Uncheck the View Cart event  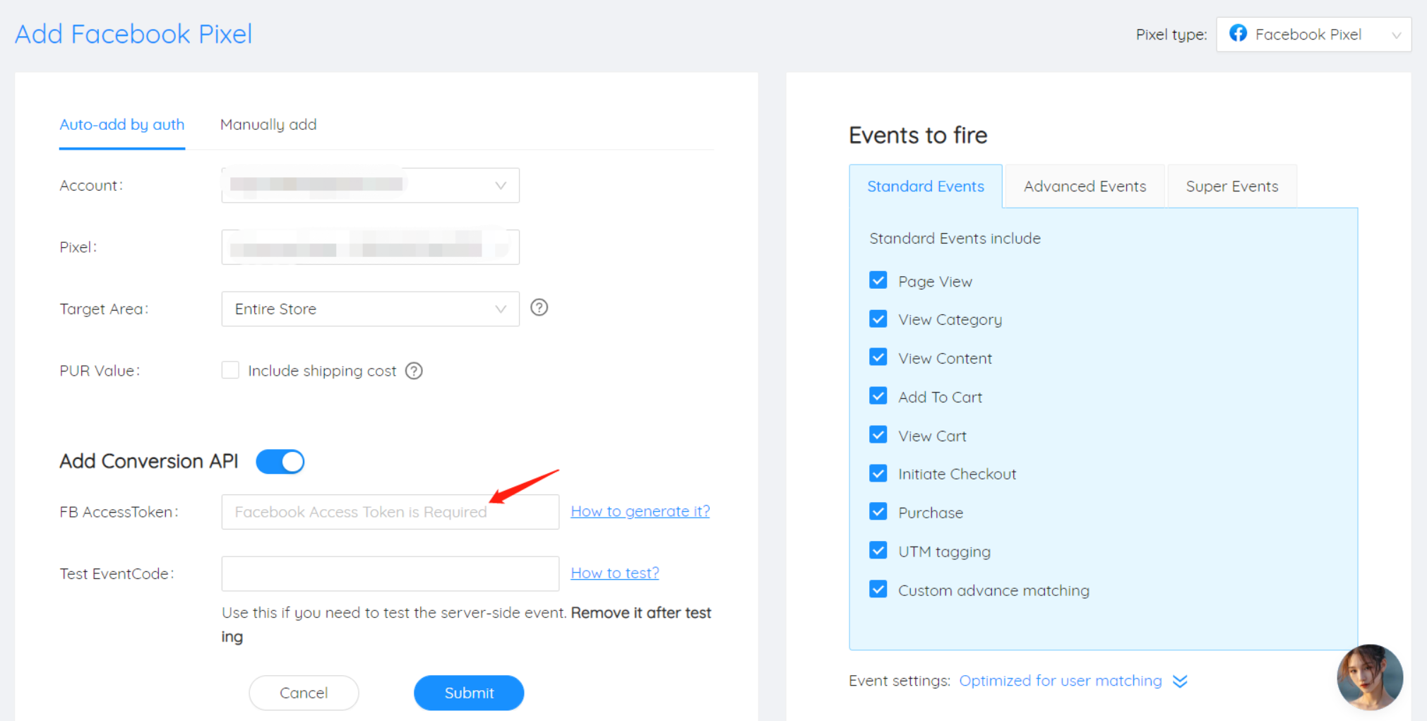[878, 435]
